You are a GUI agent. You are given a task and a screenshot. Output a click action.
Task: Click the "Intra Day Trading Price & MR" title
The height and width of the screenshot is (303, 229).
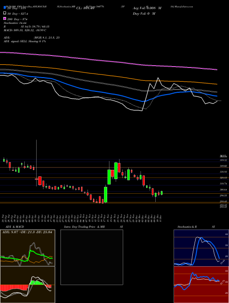(x=84, y=227)
